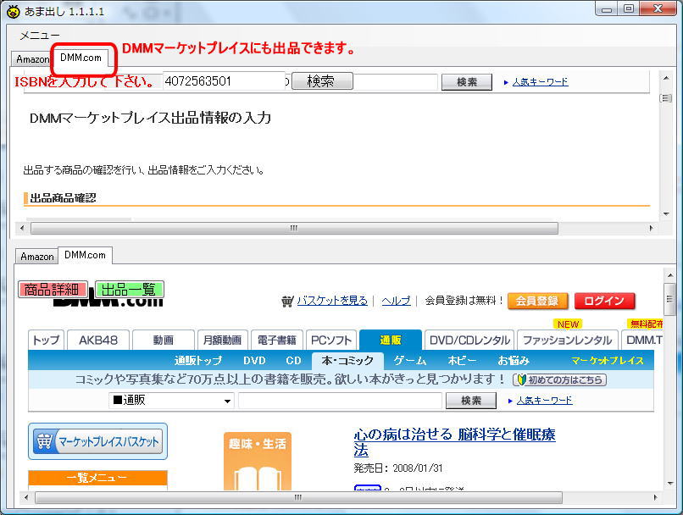Click DVD in the blue submenu

[x=254, y=361]
